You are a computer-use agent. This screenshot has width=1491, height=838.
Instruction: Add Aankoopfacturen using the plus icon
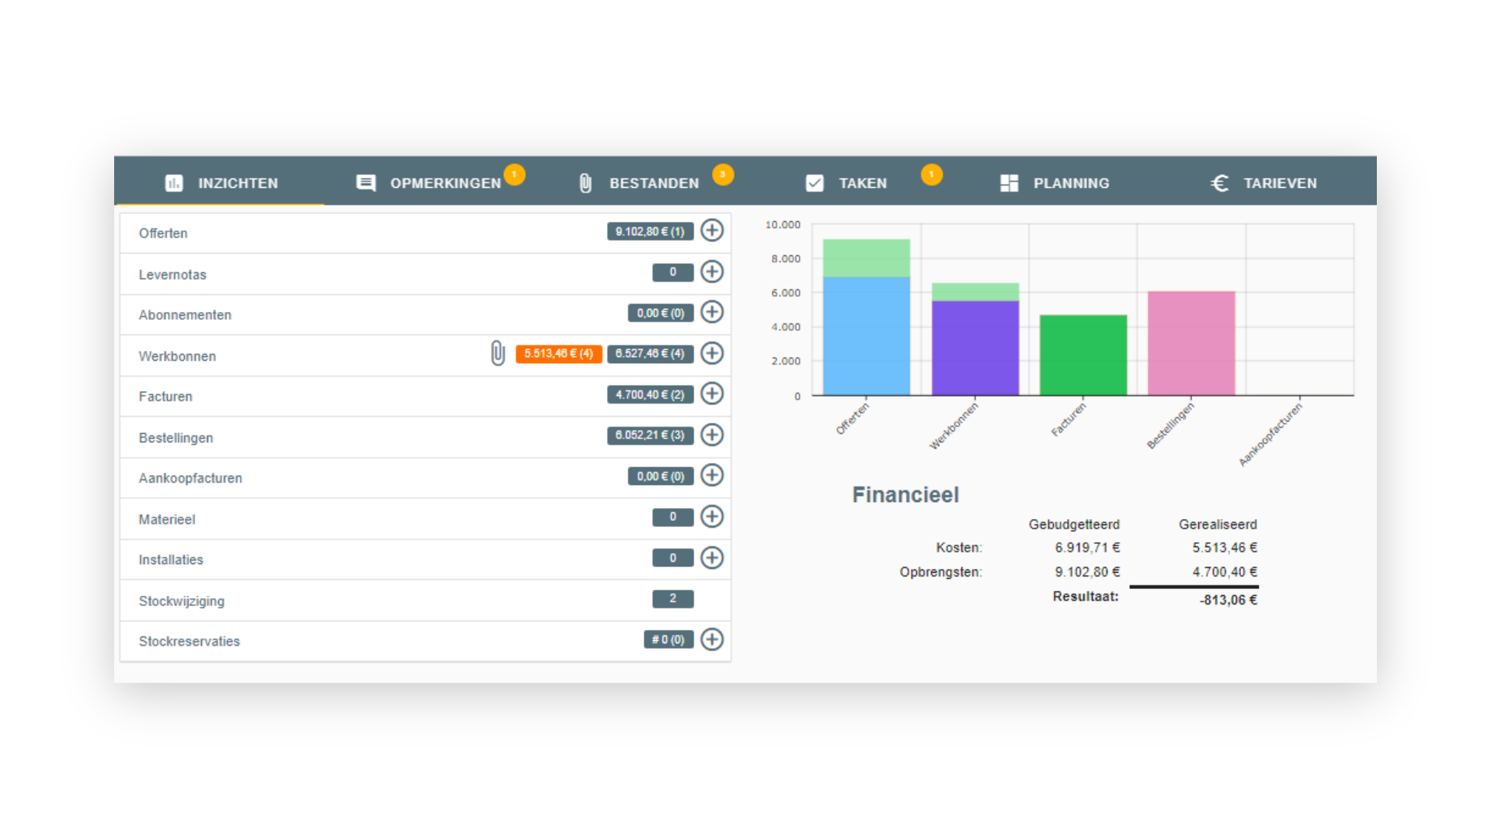coord(711,475)
